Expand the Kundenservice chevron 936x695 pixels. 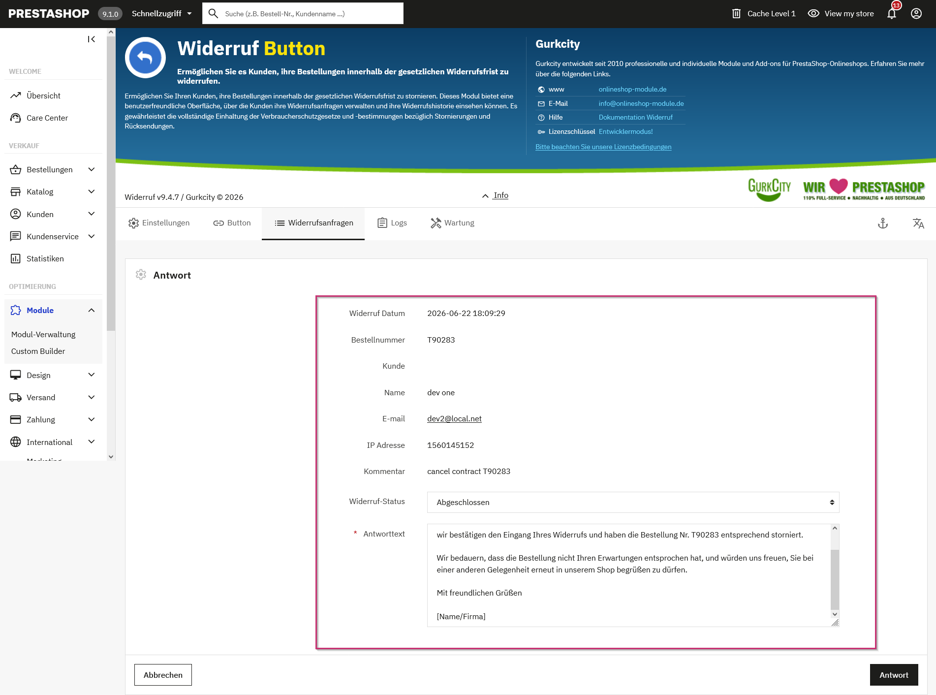(x=92, y=236)
